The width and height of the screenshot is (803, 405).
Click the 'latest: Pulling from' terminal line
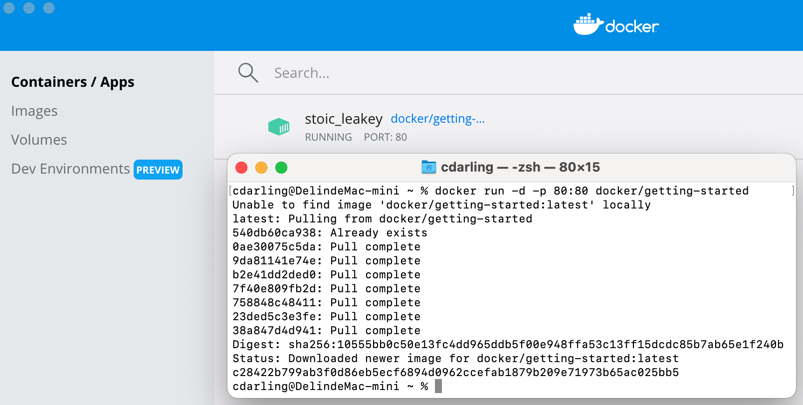point(383,219)
